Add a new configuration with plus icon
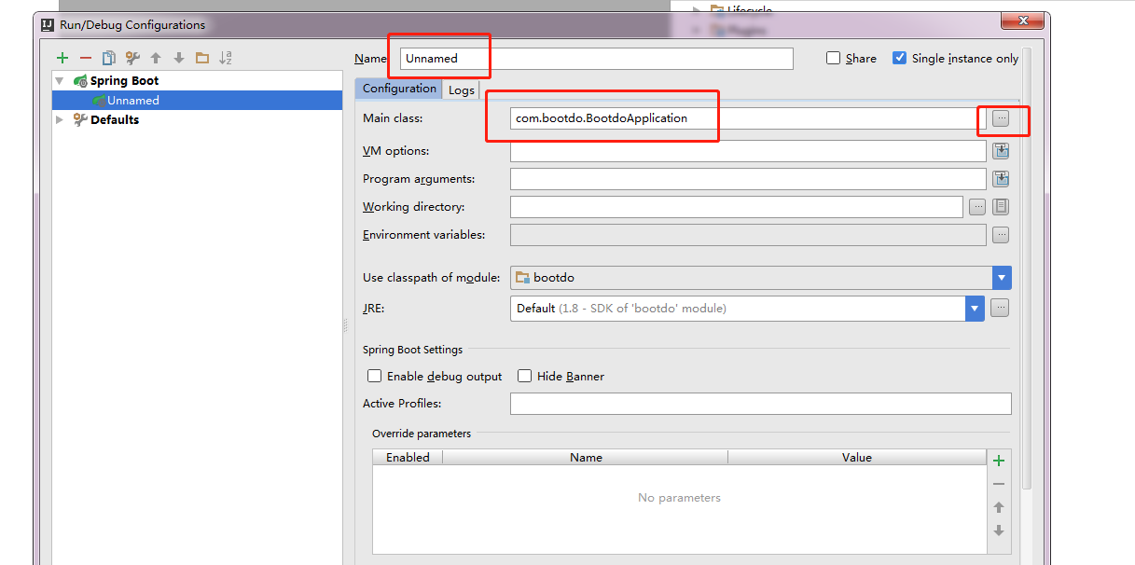This screenshot has height=565, width=1135. pyautogui.click(x=62, y=58)
